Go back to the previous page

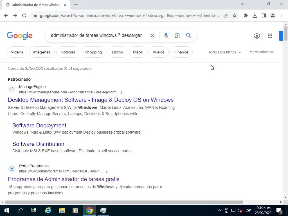(x=6, y=15)
